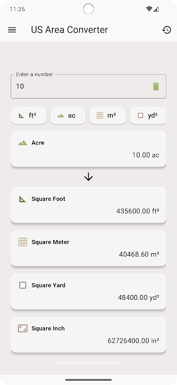Image resolution: width=177 pixels, height=385 pixels.
Task: Tap the Square Foot result card
Action: 88,205
